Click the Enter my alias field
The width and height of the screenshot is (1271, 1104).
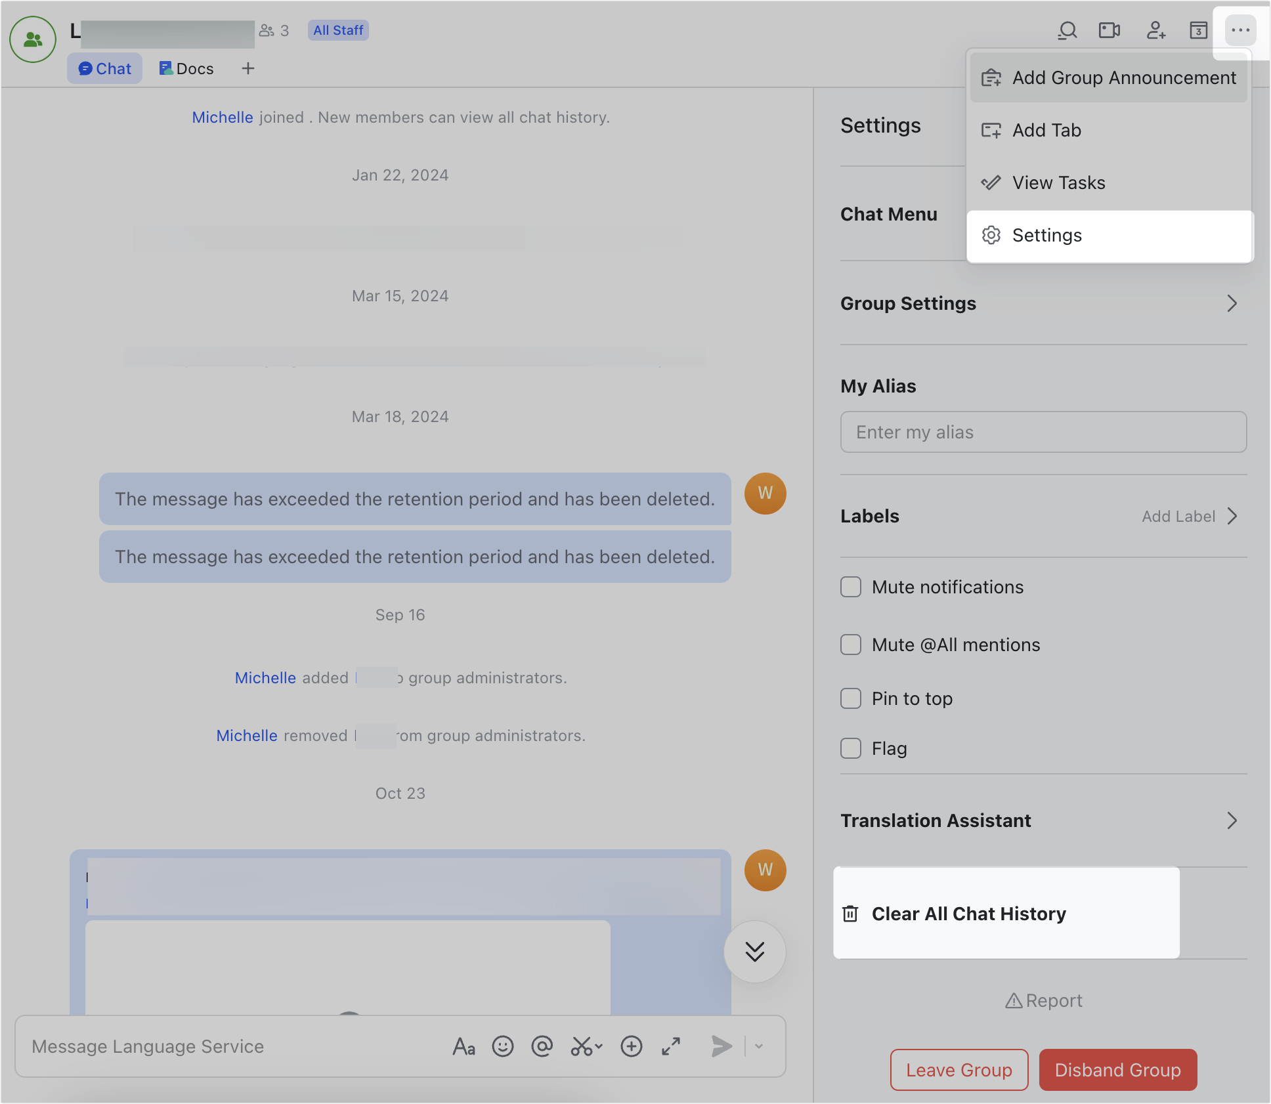1043,432
